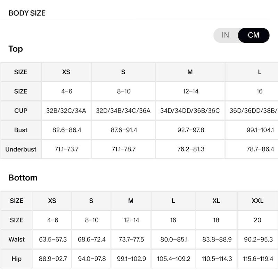
Task: Click the Bust row label
Action: (x=21, y=130)
